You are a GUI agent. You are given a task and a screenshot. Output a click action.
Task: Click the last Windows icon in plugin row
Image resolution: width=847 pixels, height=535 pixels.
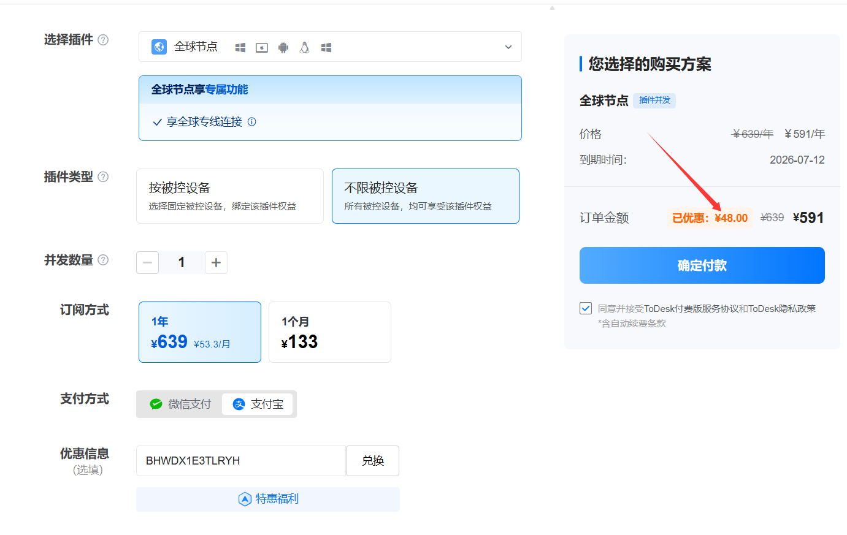pos(326,47)
